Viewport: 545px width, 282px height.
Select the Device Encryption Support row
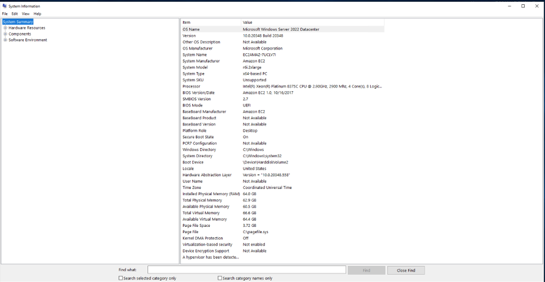point(283,251)
